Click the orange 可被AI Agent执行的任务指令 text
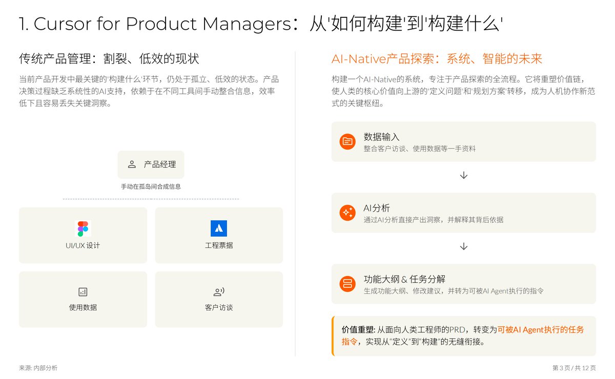The width and height of the screenshot is (615, 379). [x=540, y=330]
